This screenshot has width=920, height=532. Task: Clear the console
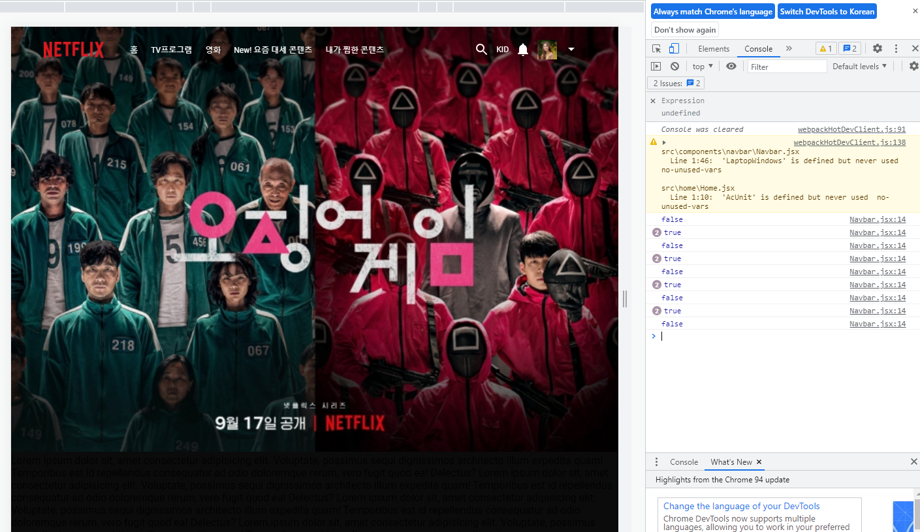[x=675, y=67]
